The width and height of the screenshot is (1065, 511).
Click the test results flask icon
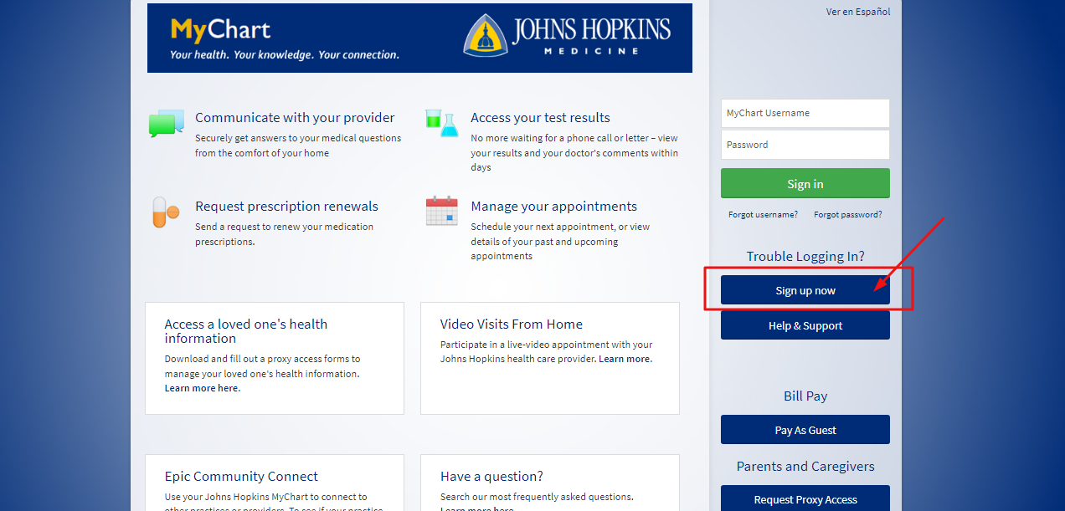point(441,123)
